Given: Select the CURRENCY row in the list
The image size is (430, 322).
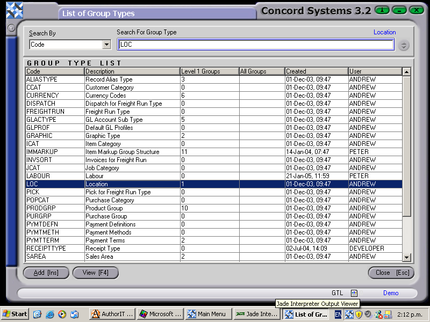Looking at the screenshot, I should (107, 95).
